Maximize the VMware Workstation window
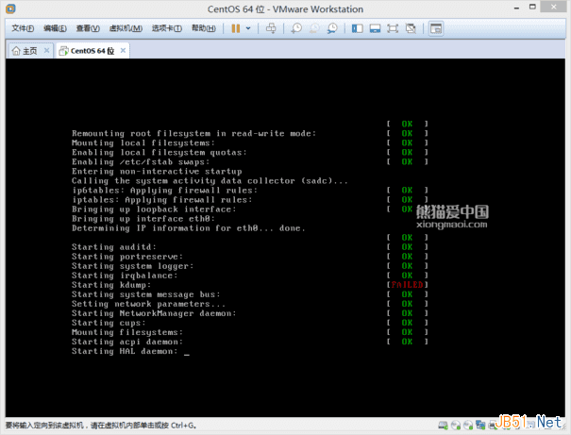 532,7
